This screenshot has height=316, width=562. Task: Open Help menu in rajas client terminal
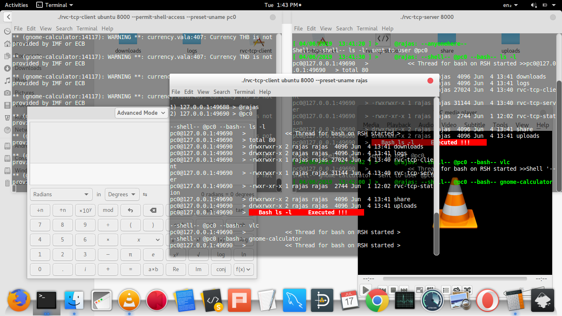pos(265,92)
